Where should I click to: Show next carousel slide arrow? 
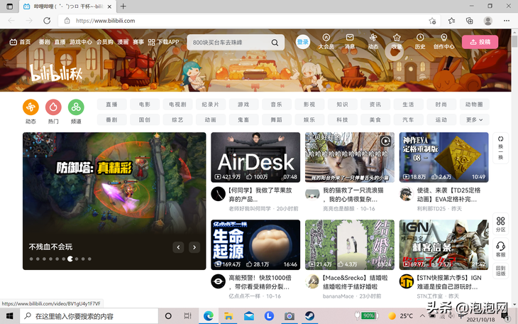(x=194, y=247)
